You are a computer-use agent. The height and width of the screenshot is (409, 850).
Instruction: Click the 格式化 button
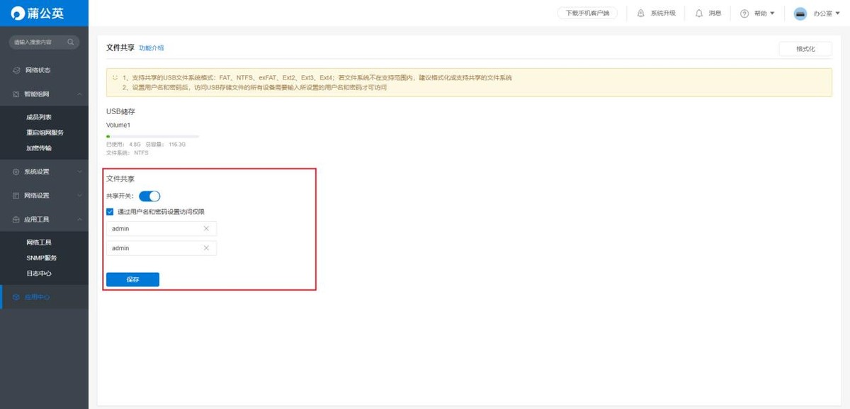[805, 49]
